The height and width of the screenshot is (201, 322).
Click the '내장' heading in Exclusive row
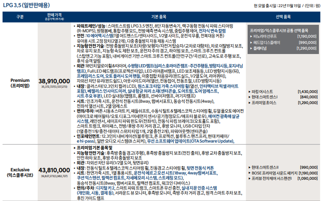coord(81,168)
